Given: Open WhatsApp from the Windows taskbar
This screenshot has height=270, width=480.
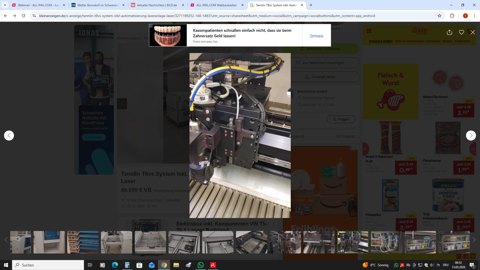Looking at the screenshot, I should point(200,265).
